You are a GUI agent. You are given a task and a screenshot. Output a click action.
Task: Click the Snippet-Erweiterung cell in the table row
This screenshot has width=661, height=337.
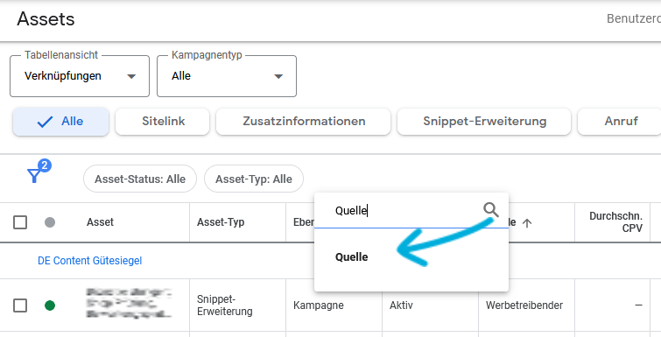pos(225,305)
